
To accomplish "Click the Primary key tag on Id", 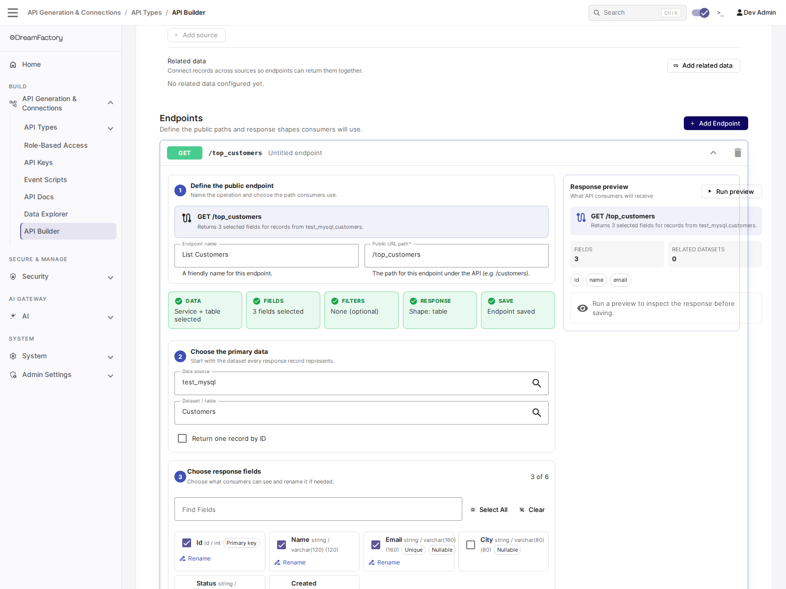I will (241, 543).
